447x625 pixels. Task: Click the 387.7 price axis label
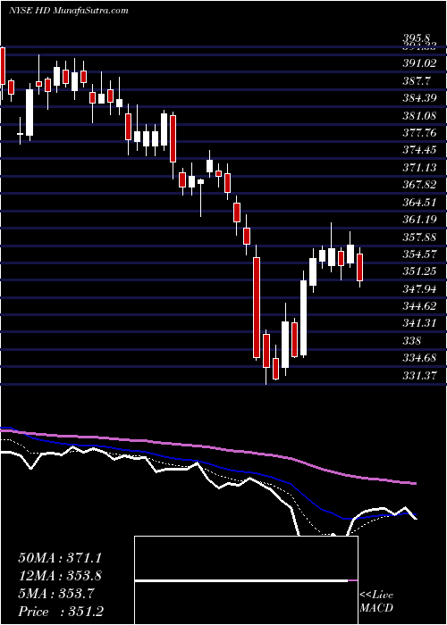[415, 81]
